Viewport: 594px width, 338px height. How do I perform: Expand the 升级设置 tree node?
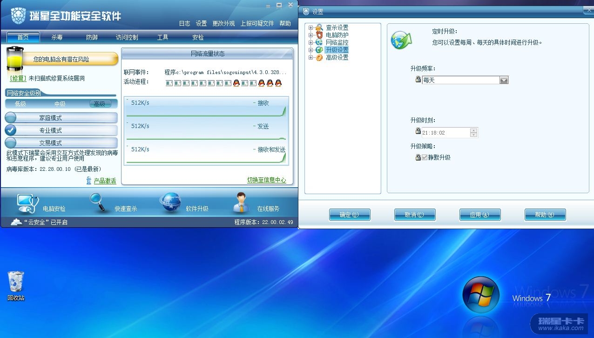pyautogui.click(x=310, y=50)
